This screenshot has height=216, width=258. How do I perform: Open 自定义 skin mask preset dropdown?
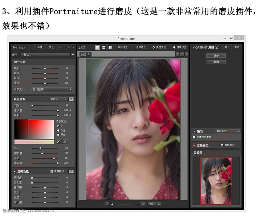pos(59,99)
